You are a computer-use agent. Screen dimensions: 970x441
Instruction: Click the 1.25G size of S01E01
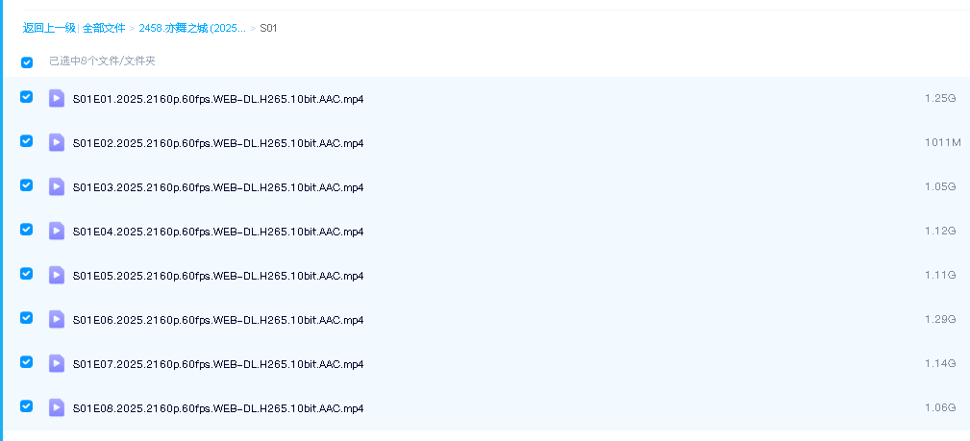click(939, 99)
